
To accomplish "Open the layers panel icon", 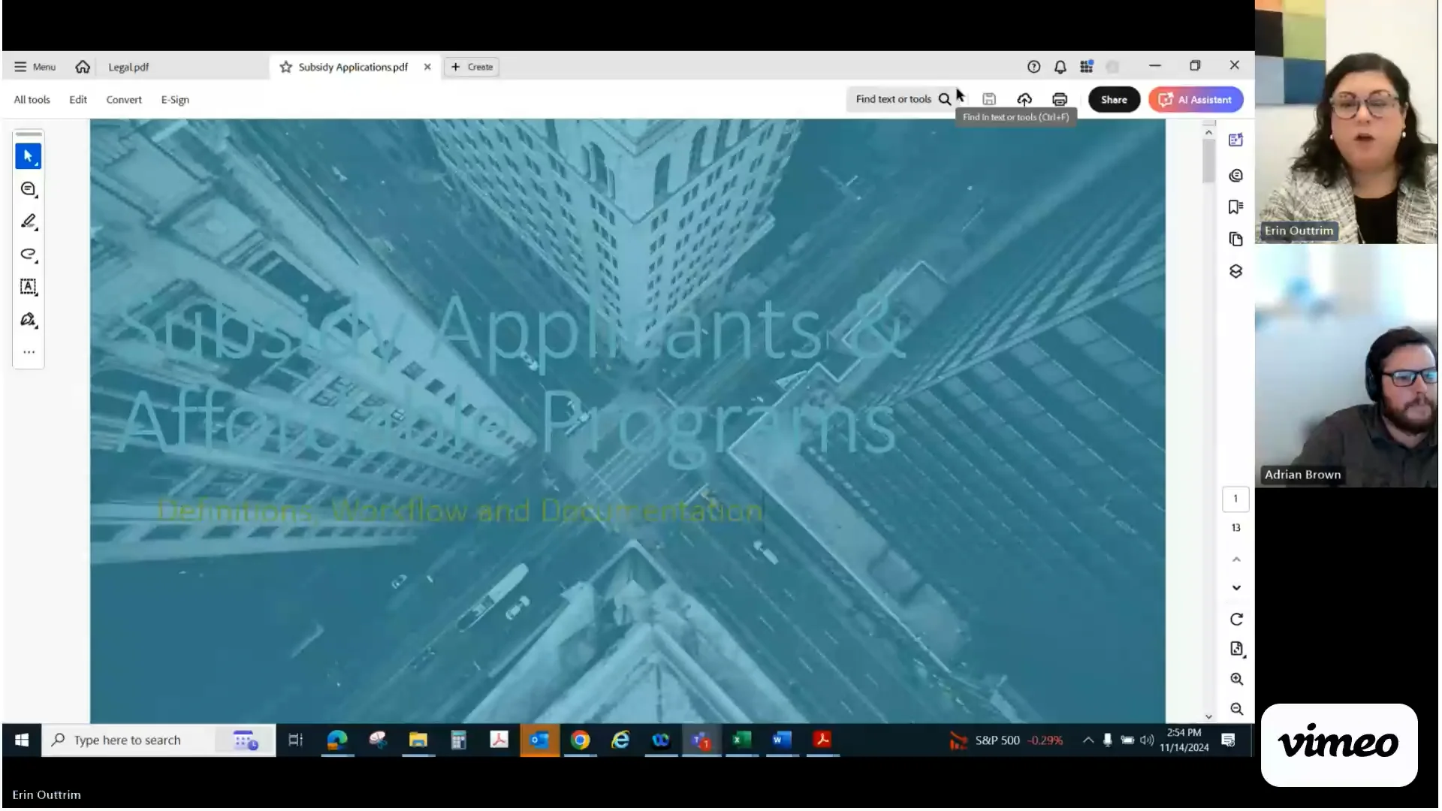I will pyautogui.click(x=1235, y=271).
